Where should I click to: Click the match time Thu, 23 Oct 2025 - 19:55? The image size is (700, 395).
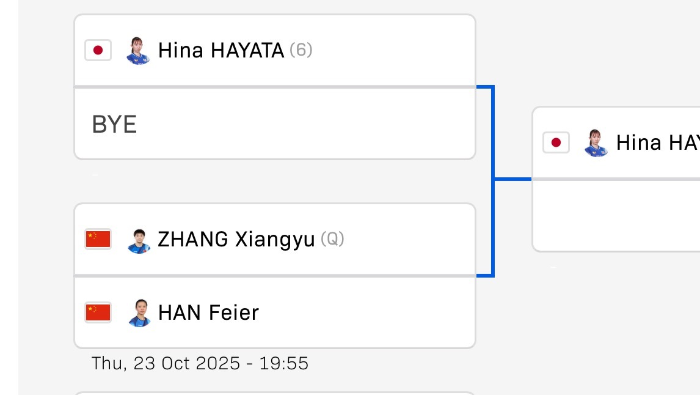tap(200, 364)
